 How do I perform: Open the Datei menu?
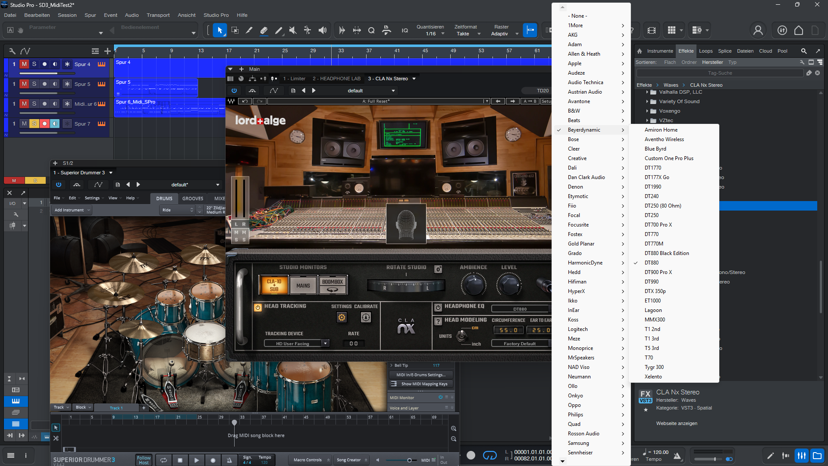click(10, 15)
